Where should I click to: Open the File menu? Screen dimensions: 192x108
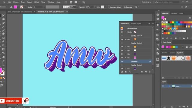4,2
